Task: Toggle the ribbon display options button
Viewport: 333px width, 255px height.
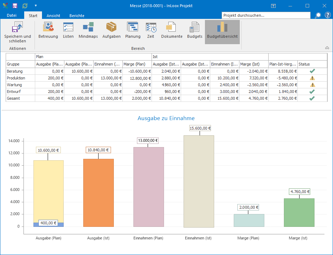Action: (x=273, y=6)
